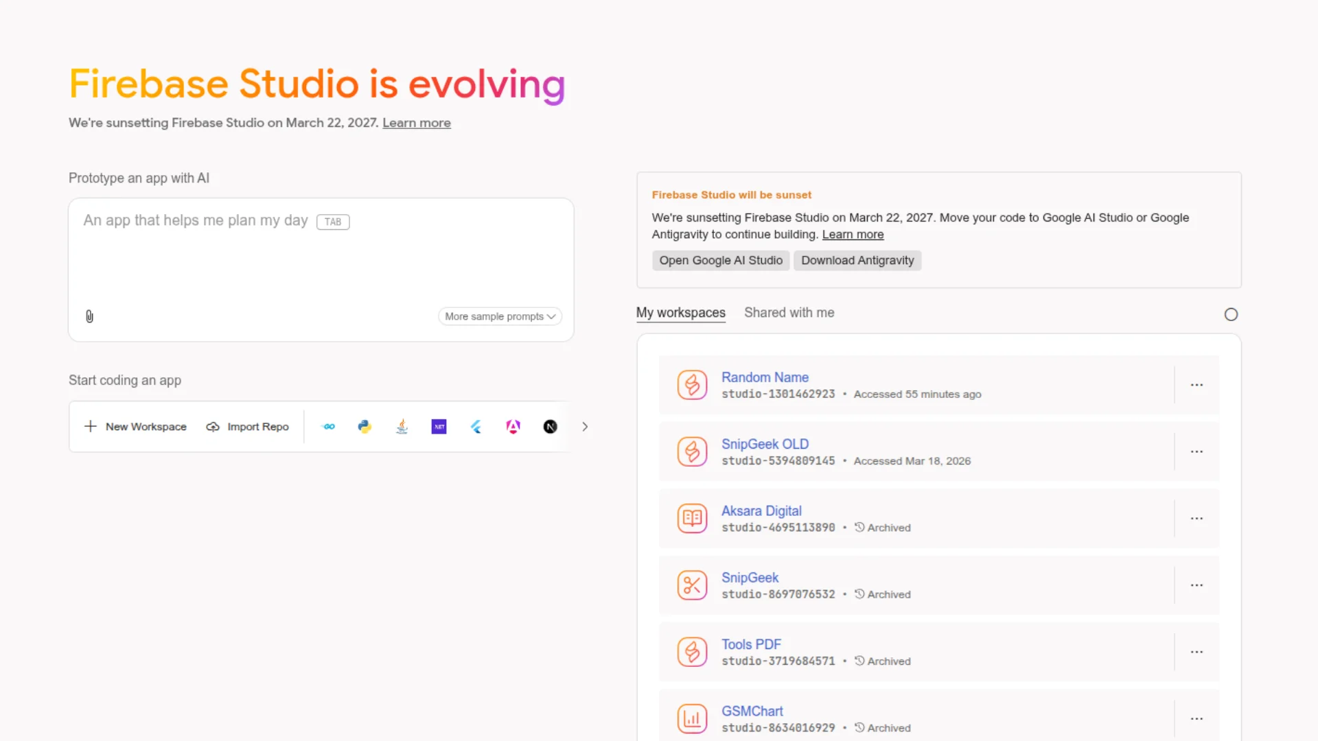Image resolution: width=1318 pixels, height=741 pixels.
Task: Open the options menu for Random Name workspace
Action: [1197, 385]
